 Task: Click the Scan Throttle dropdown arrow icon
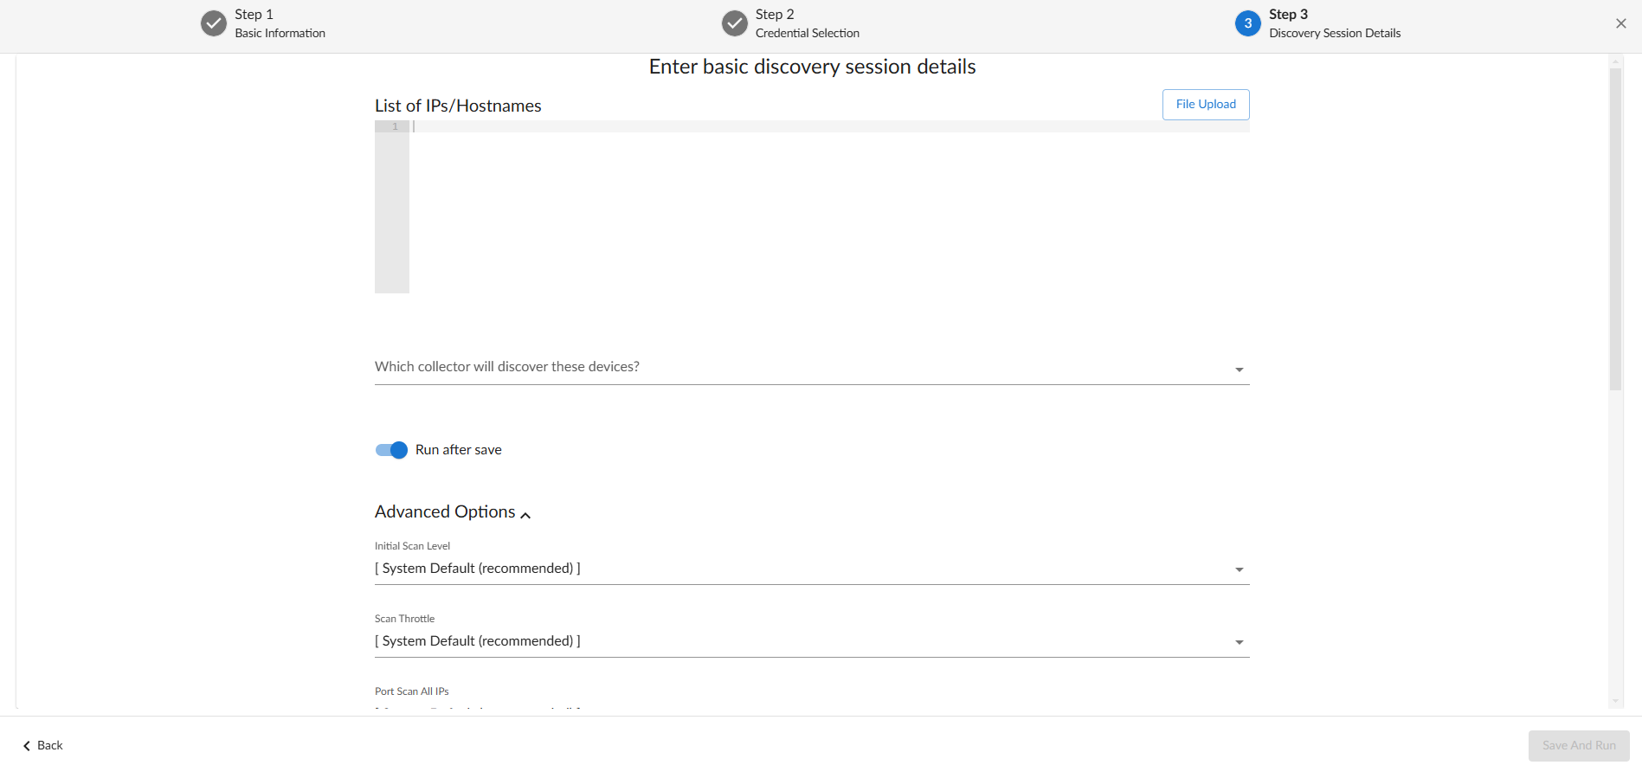1240,642
